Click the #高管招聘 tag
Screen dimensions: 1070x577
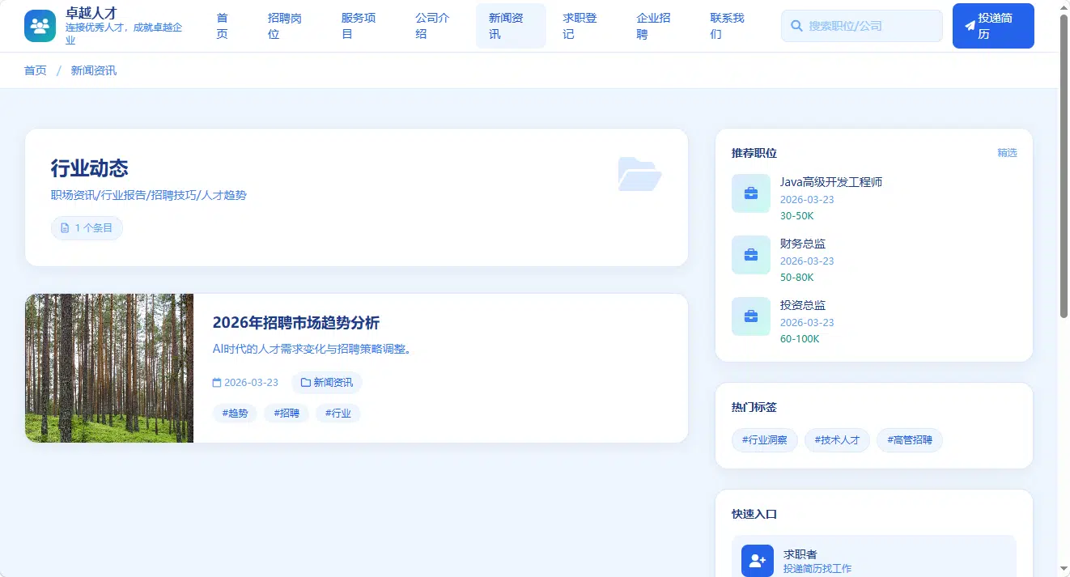coord(910,440)
